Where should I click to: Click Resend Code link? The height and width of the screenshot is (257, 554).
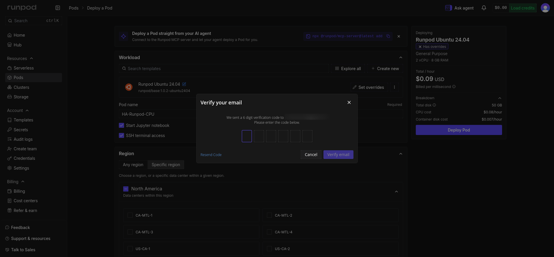[211, 155]
